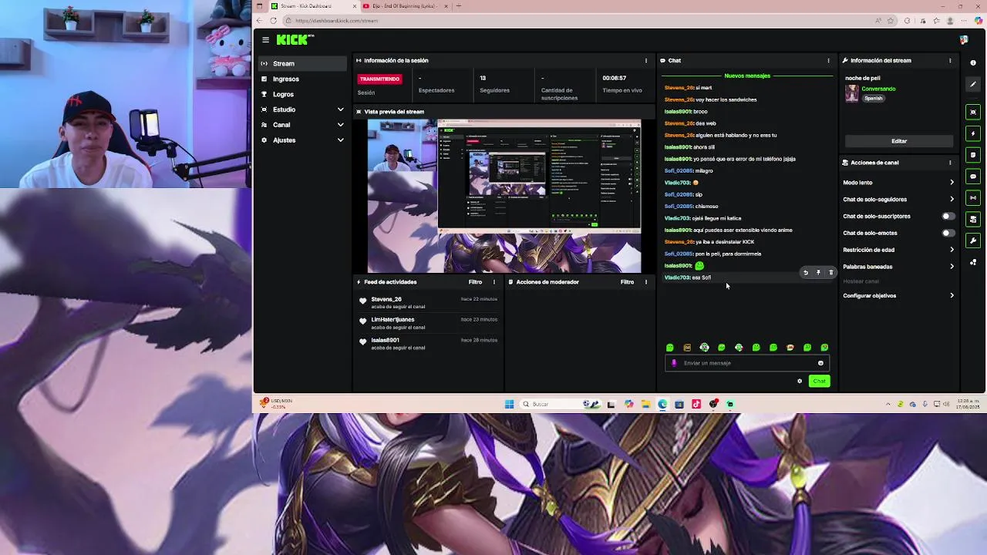Image resolution: width=987 pixels, height=555 pixels.
Task: Open chat settings gear icon
Action: tap(800, 381)
